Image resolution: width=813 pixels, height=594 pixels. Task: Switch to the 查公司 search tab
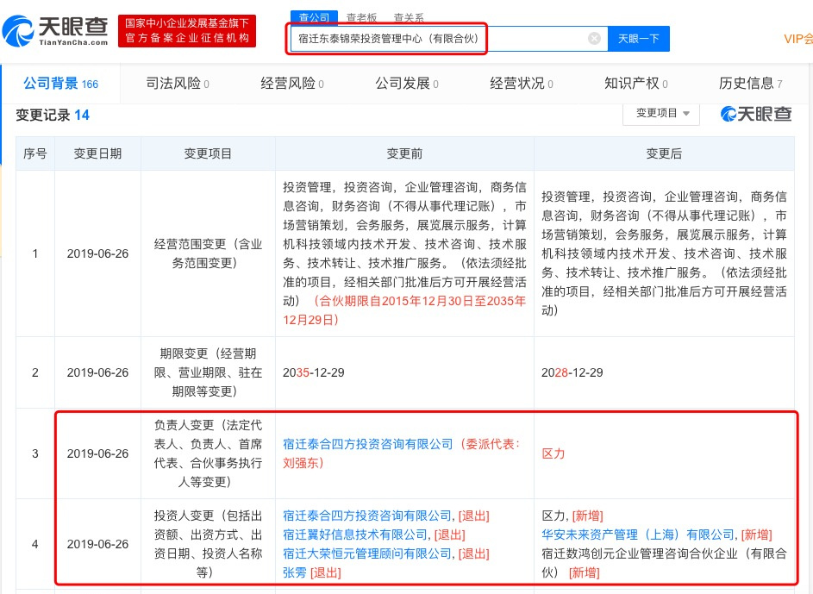coord(314,17)
